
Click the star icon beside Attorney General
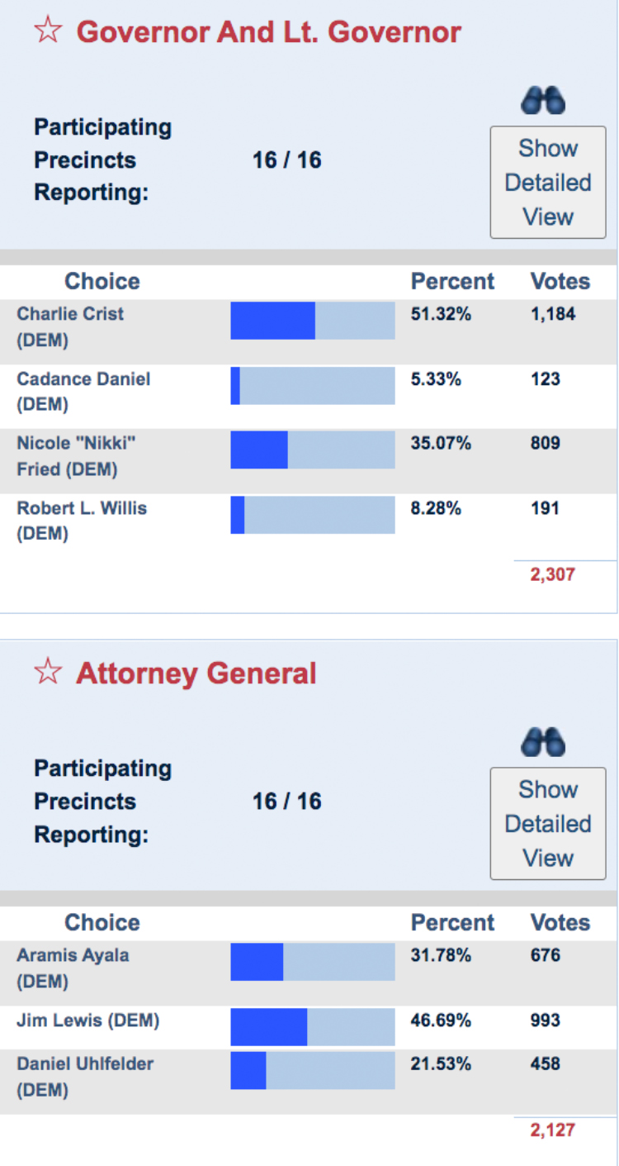(x=47, y=673)
